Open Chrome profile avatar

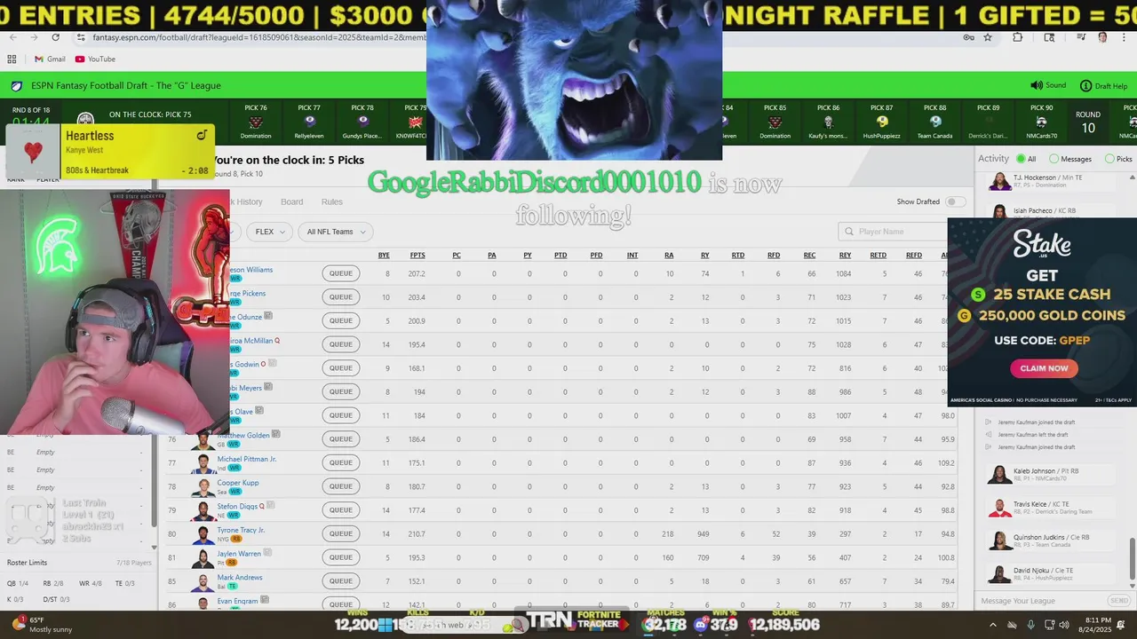(x=1102, y=37)
